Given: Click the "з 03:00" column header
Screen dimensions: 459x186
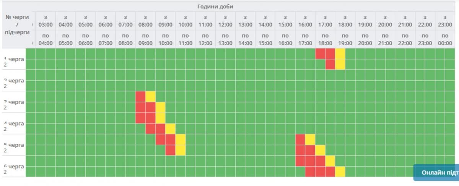Looking at the screenshot, I should [46, 21].
